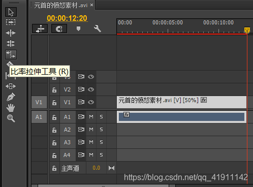Toggle sync lock for A1 track
Screen dimensions: 253x187
(x=81, y=117)
